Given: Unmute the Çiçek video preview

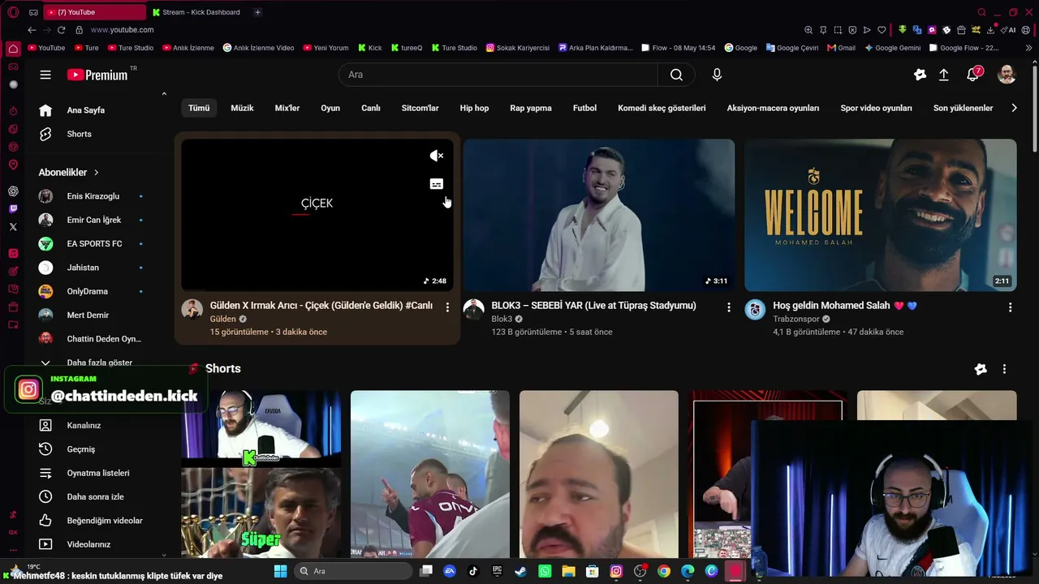Looking at the screenshot, I should [437, 156].
